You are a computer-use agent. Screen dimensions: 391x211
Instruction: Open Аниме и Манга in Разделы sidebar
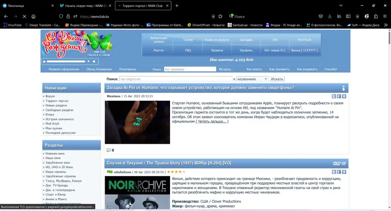tap(56, 199)
